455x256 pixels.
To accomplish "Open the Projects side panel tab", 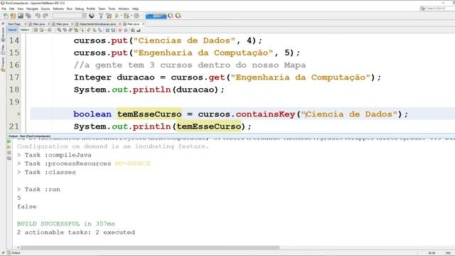I will pos(3,64).
